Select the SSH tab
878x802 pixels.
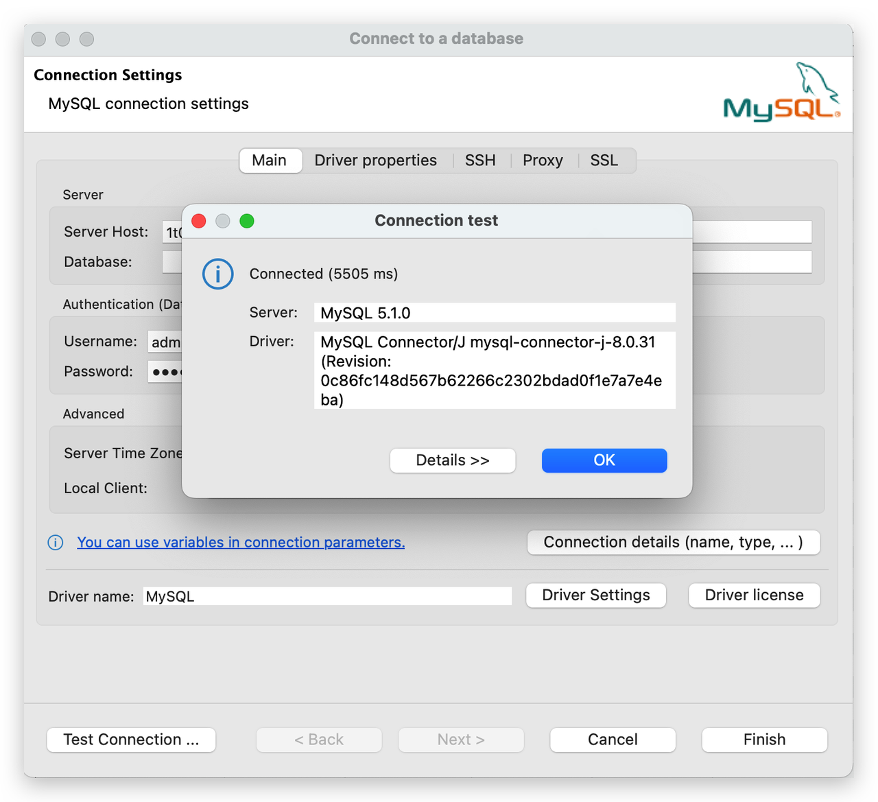480,161
